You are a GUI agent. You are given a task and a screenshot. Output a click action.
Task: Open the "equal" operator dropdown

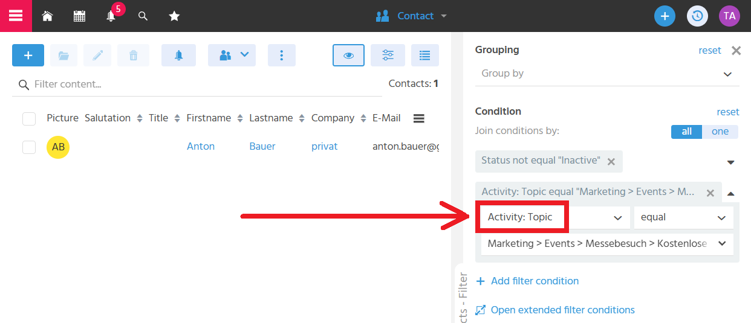click(683, 217)
